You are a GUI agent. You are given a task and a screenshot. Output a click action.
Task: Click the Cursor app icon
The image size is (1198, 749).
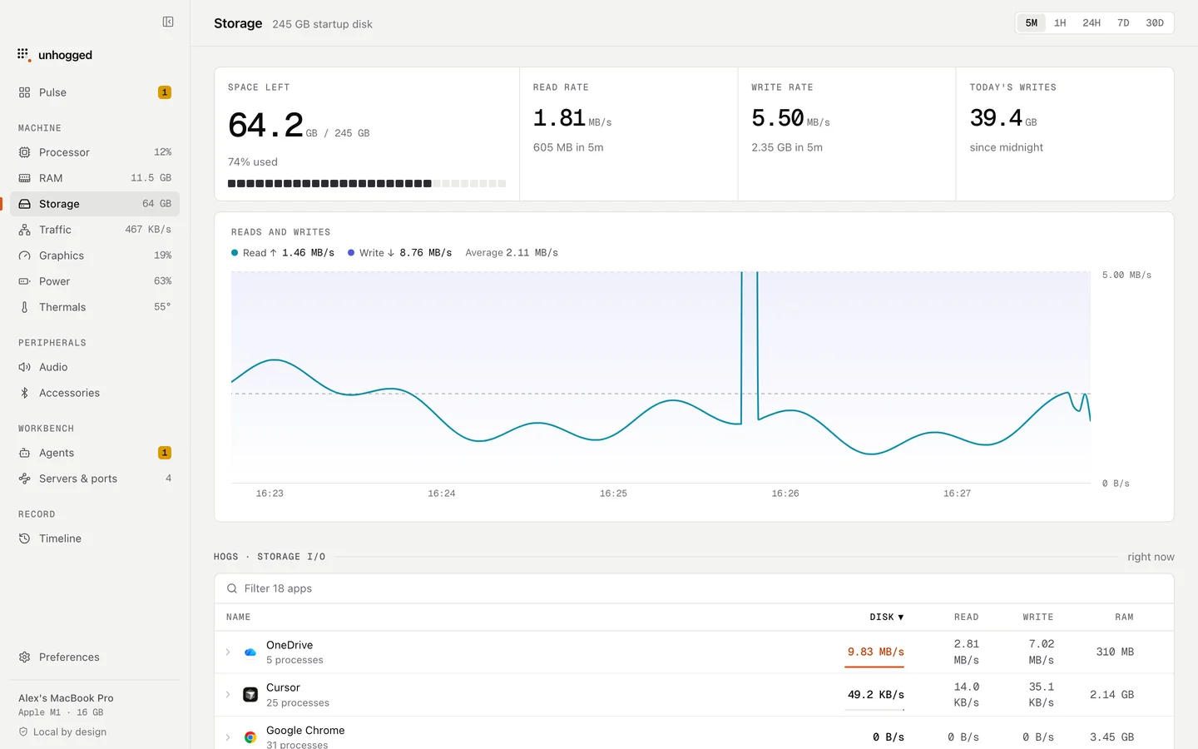coord(250,695)
